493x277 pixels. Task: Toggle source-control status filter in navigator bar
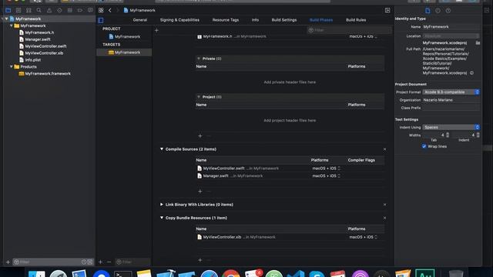[90, 262]
